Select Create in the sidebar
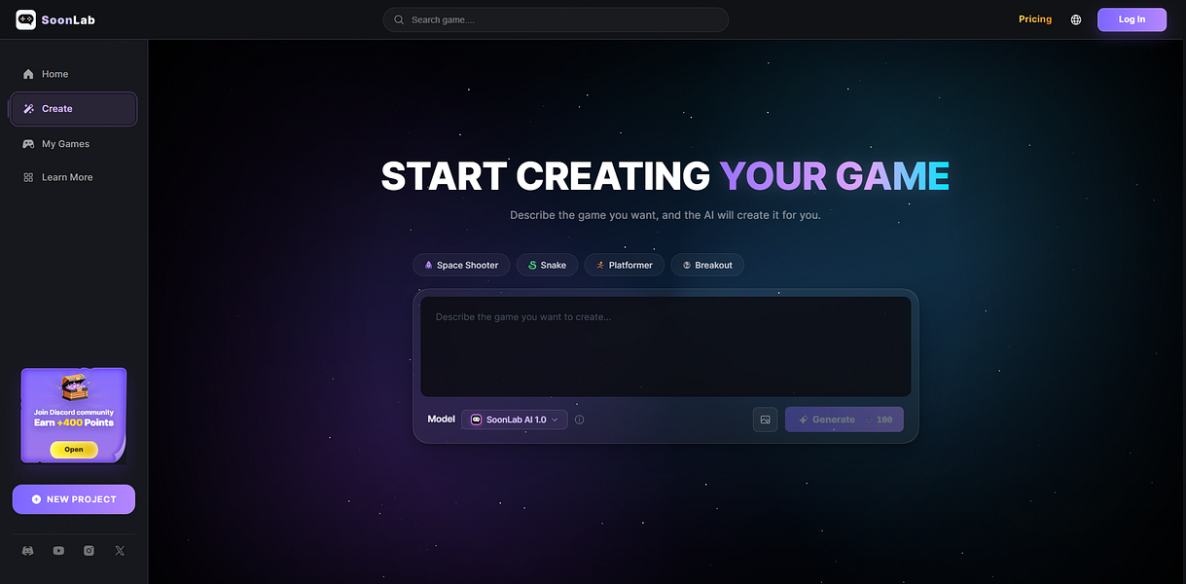Screen dimensions: 1186x584 click(x=74, y=109)
